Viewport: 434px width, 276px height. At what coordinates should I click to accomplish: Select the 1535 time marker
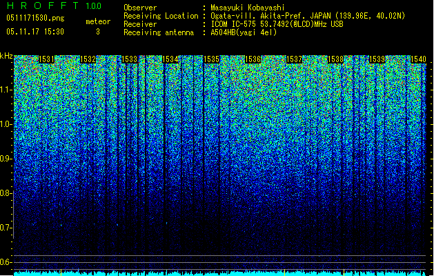pos(211,59)
